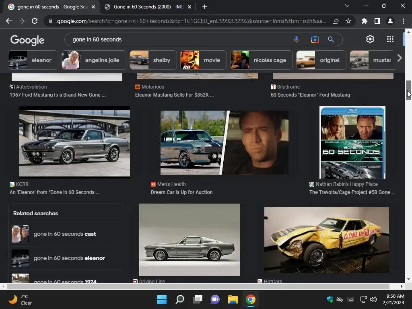This screenshot has height=309, width=412.
Task: Open related search gone in 60 seconds eleanor
Action: pyautogui.click(x=66, y=258)
